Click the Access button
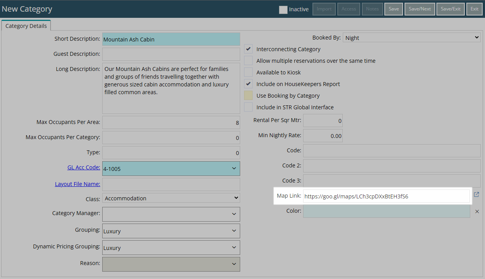 pos(349,9)
